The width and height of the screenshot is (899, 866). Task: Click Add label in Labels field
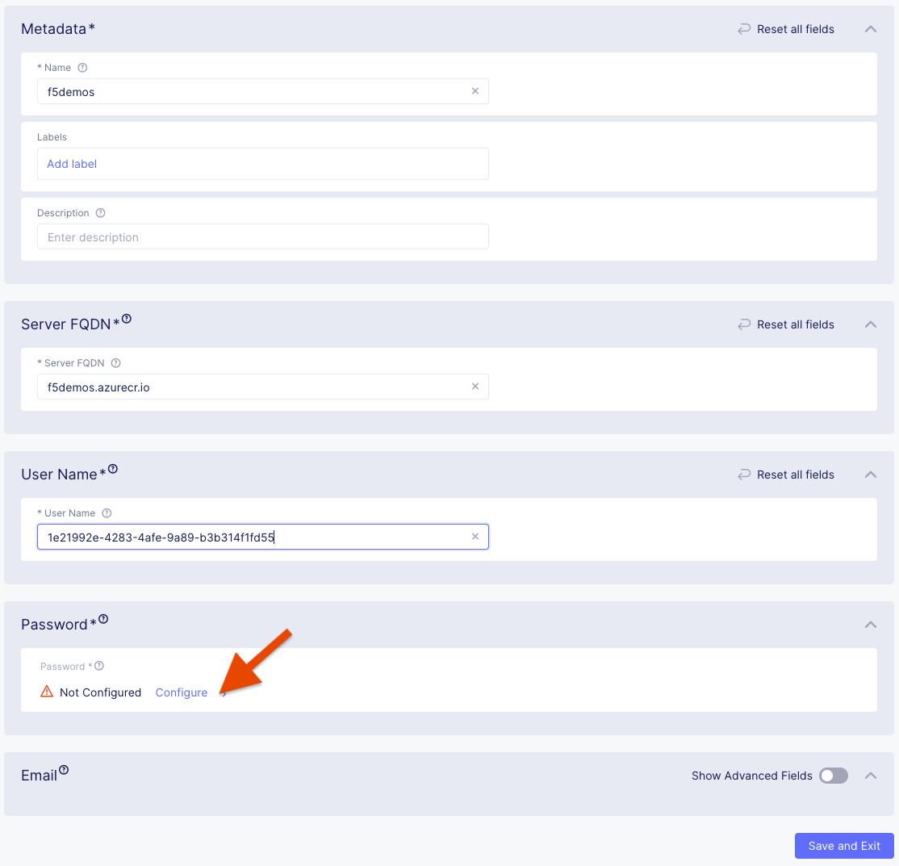[x=72, y=164]
